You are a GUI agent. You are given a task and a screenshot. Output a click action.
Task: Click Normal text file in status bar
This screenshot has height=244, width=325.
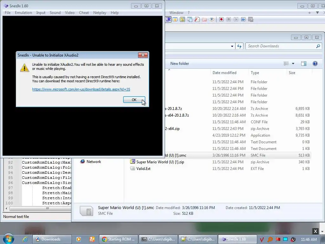pyautogui.click(x=16, y=217)
